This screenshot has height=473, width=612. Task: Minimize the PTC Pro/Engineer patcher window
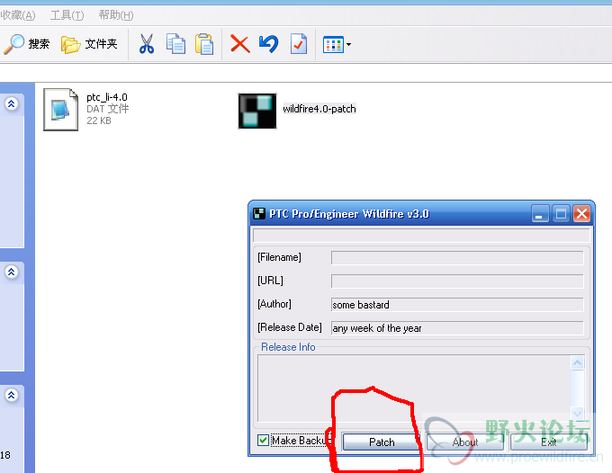540,214
